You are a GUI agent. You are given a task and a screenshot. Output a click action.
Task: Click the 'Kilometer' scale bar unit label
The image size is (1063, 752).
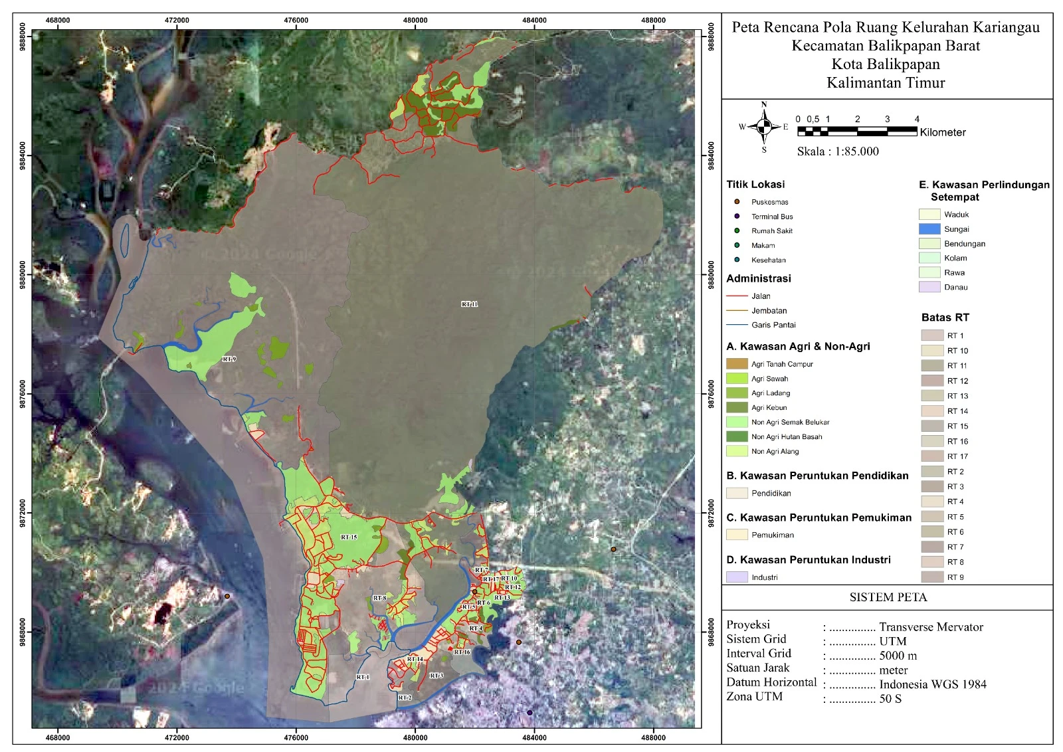tap(943, 133)
